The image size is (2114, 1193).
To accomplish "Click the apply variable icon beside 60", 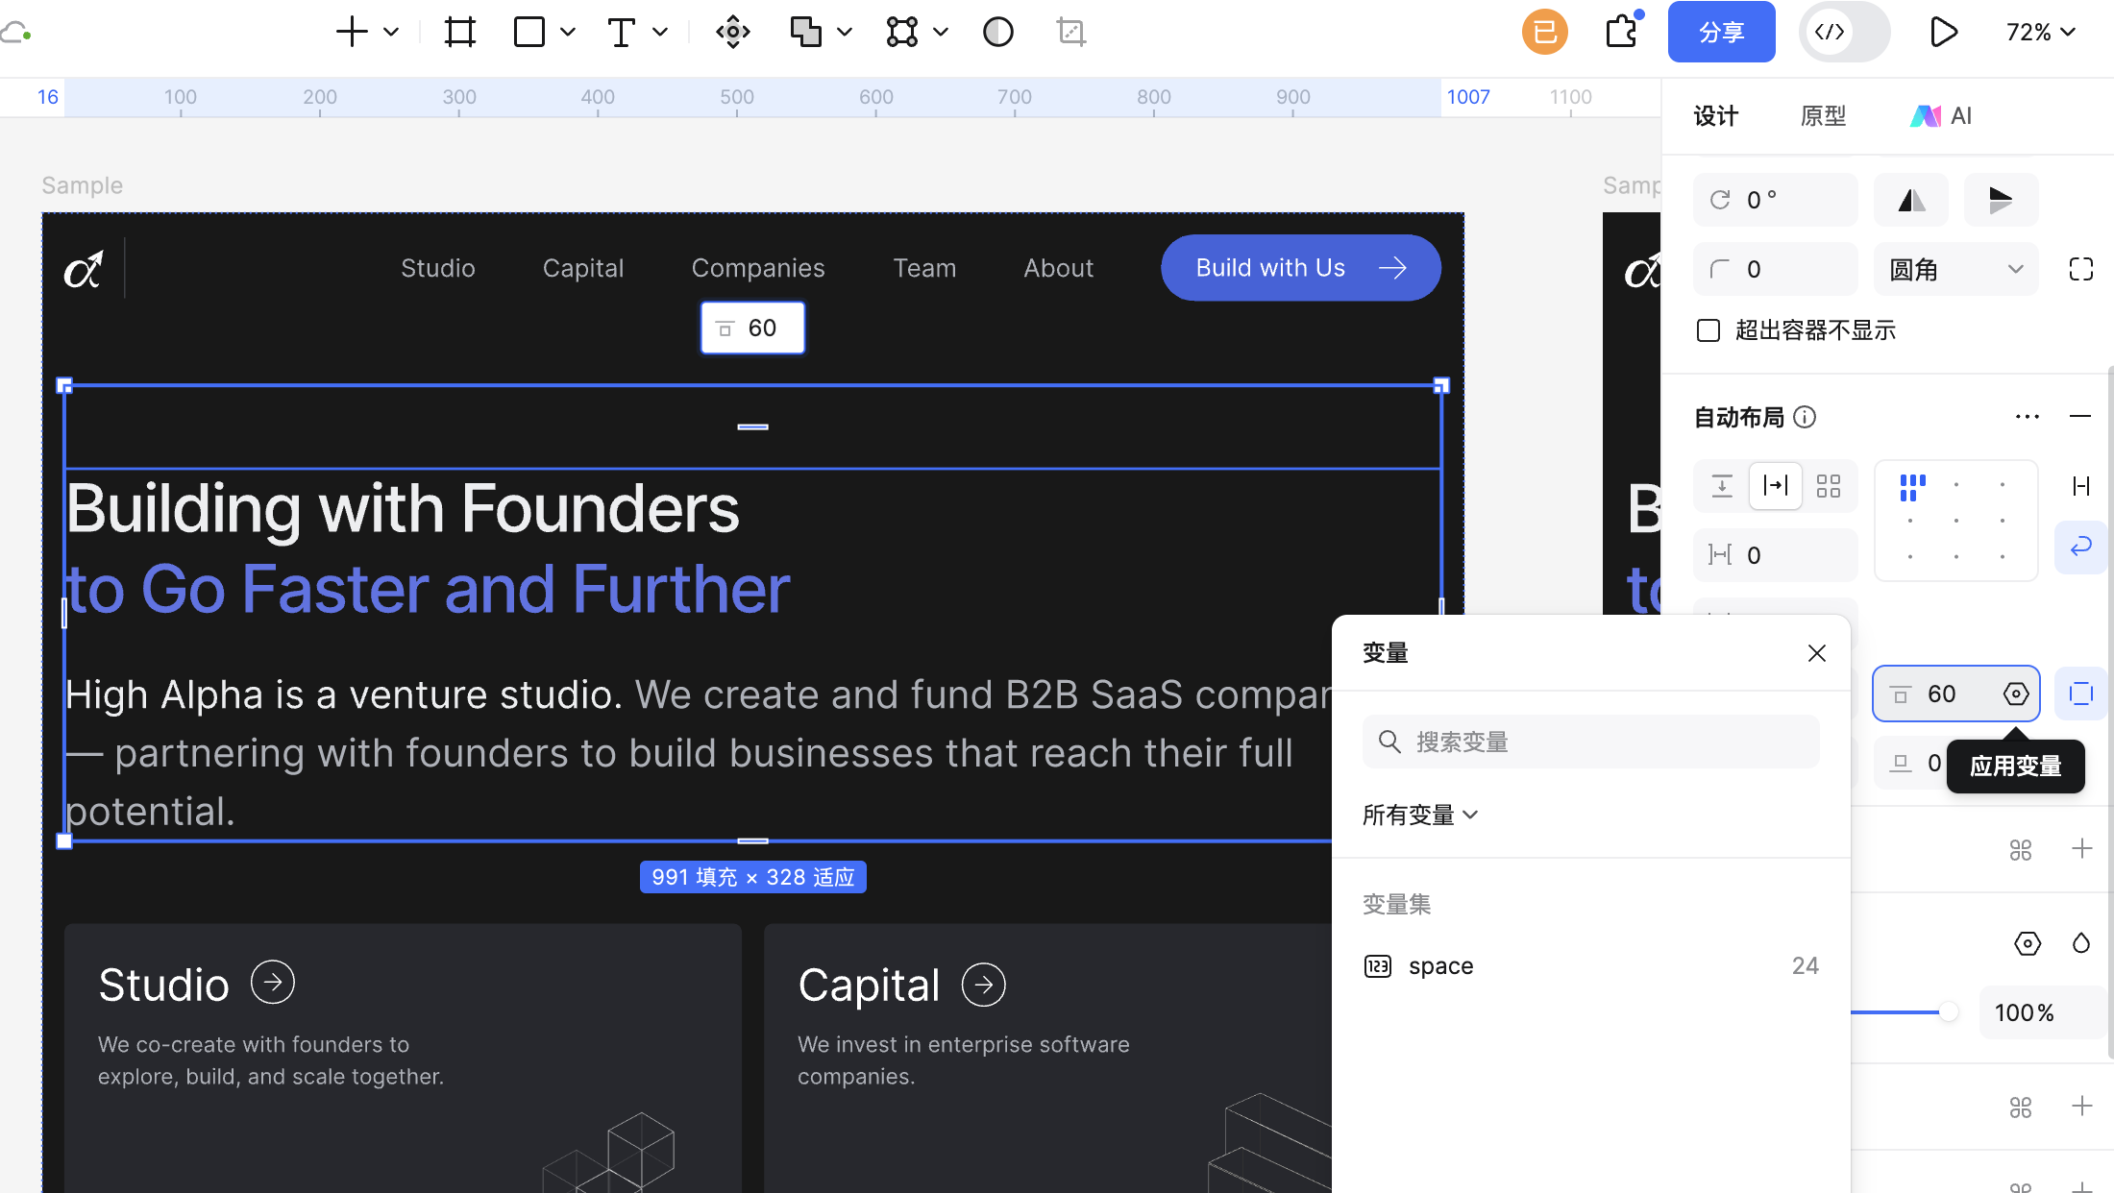I will point(2016,694).
